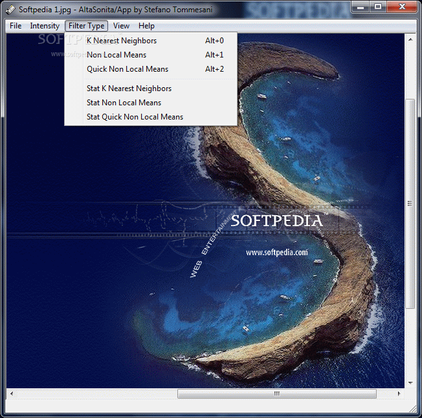Pick Quick Non Local Means filter
422x418 pixels.
[151, 69]
